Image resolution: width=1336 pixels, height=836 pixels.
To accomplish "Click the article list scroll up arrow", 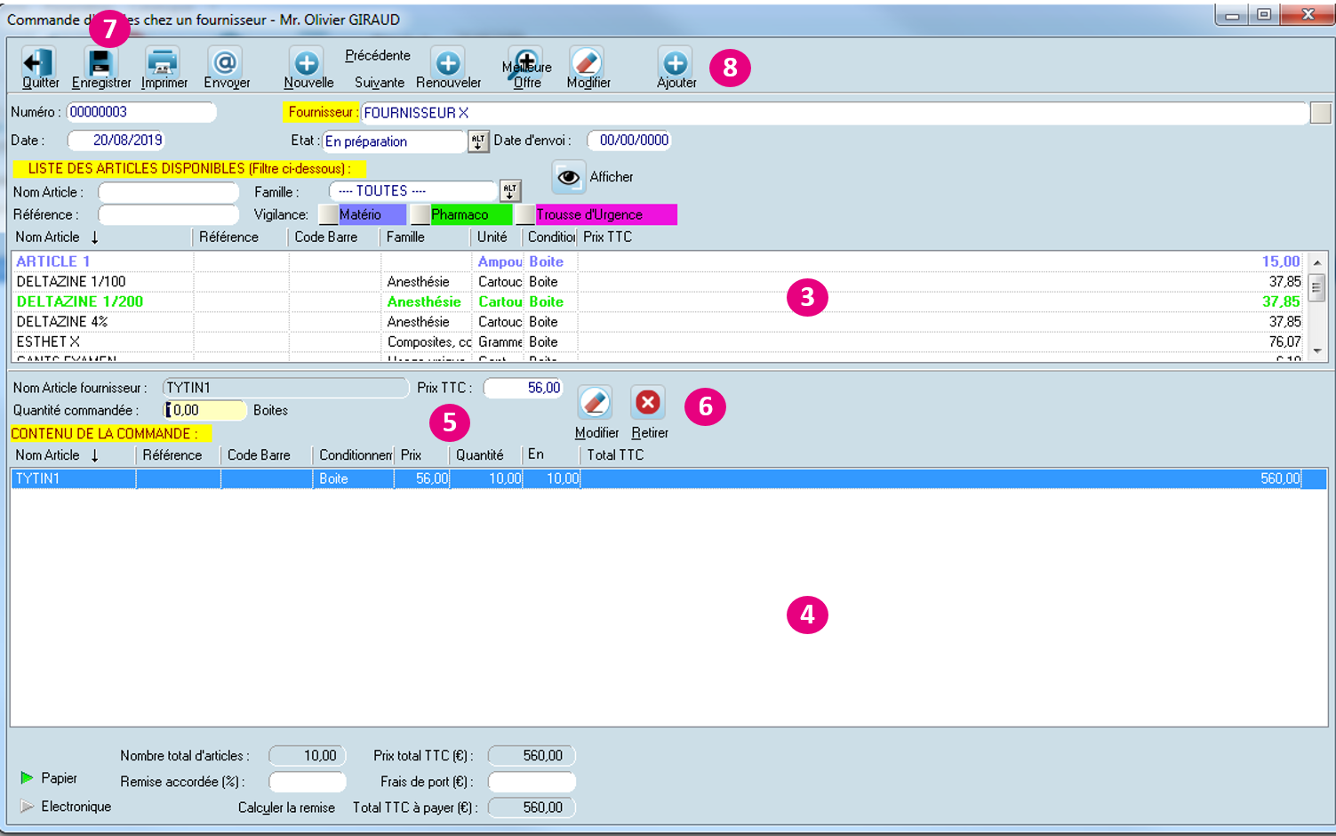I will [1317, 262].
